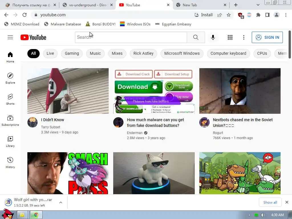292x219 pixels.
Task: Open Subscriptions in the sidebar
Action: pyautogui.click(x=10, y=121)
